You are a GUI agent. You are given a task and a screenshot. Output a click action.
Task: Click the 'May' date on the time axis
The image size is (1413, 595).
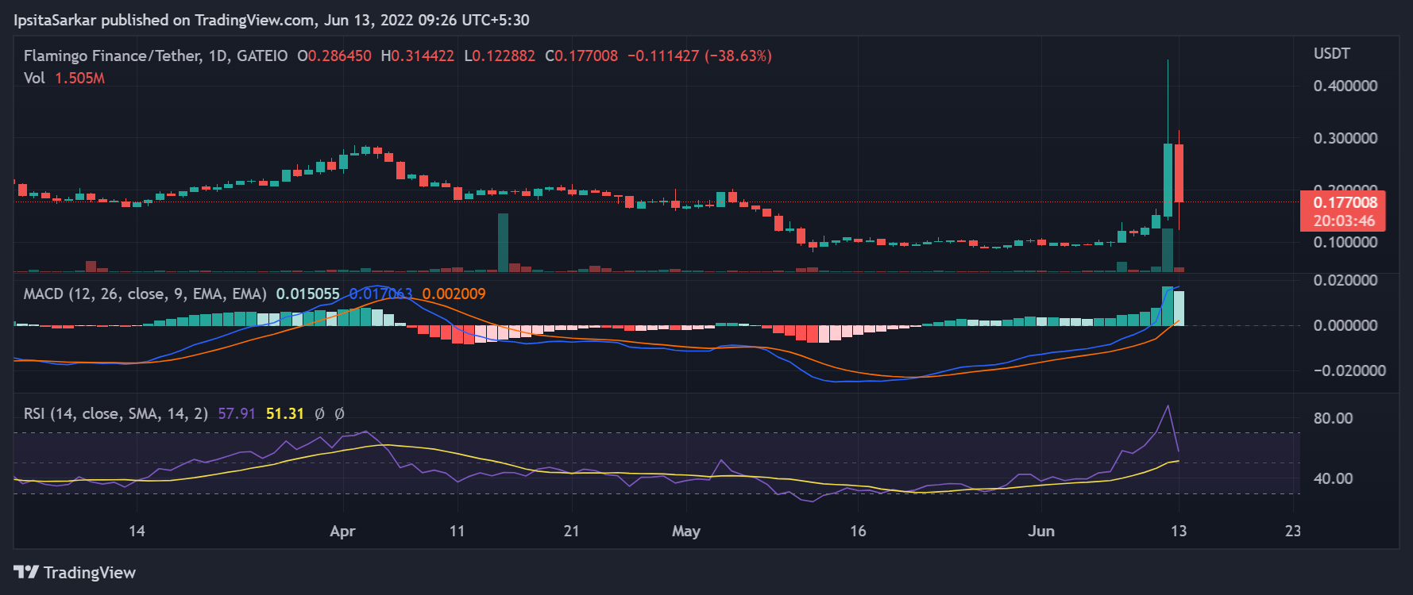click(x=686, y=532)
